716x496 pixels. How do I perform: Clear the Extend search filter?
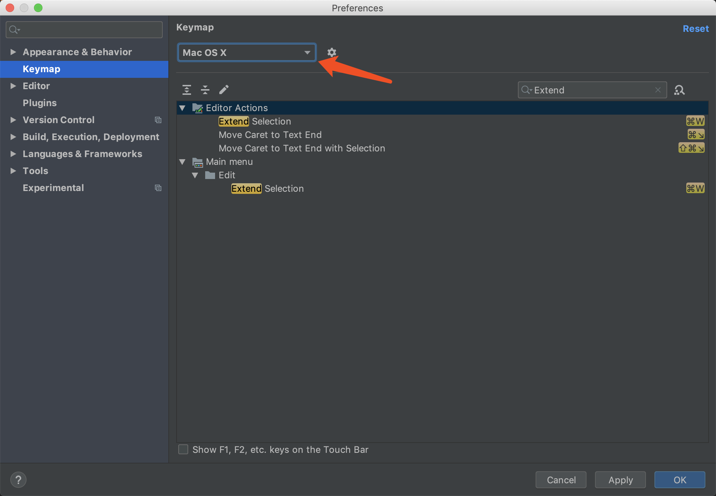658,90
